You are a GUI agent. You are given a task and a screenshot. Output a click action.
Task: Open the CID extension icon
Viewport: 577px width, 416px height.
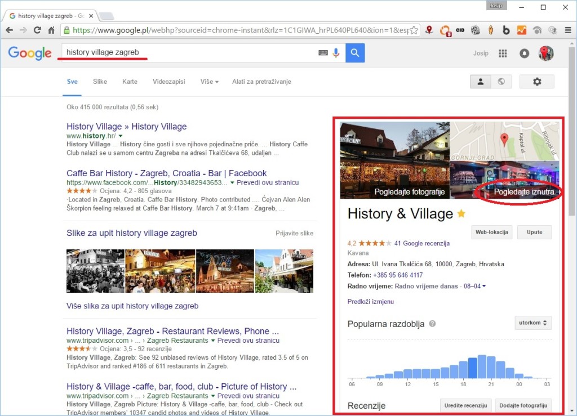tap(460, 30)
